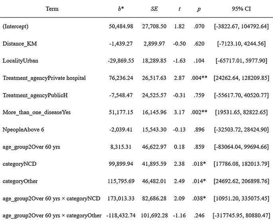Select the standard error value 101,692.28
Viewport: 273px width, 224px height.
pyautogui.click(x=153, y=216)
